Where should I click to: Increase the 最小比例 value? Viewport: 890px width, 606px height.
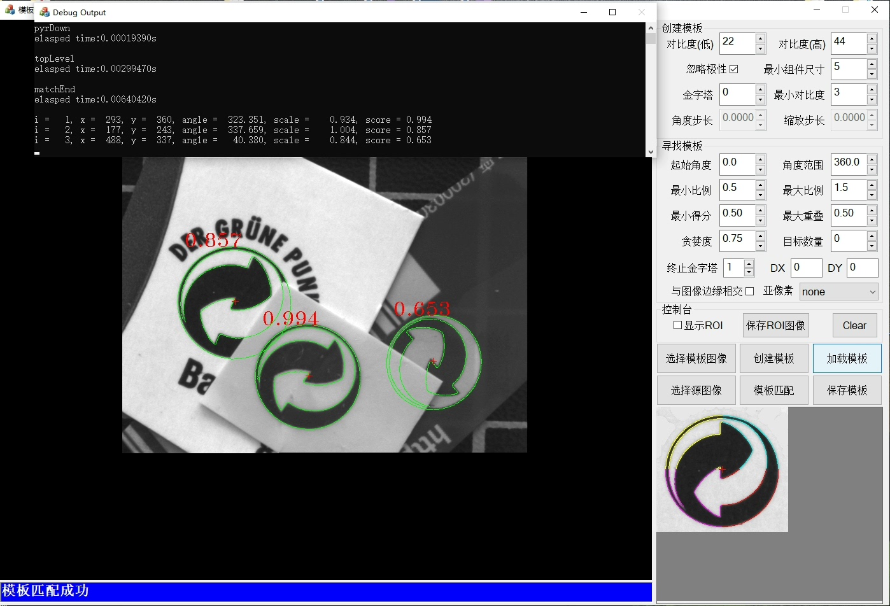(x=760, y=185)
